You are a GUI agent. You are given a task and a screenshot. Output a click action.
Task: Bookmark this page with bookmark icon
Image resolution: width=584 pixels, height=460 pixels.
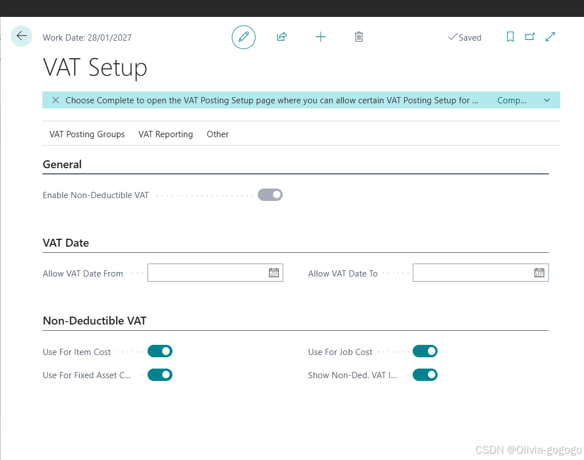511,37
